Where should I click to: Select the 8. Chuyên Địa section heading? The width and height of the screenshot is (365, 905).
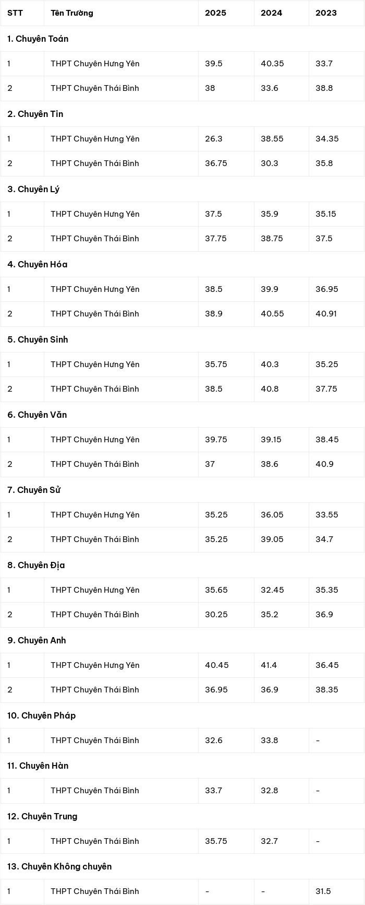click(x=36, y=565)
